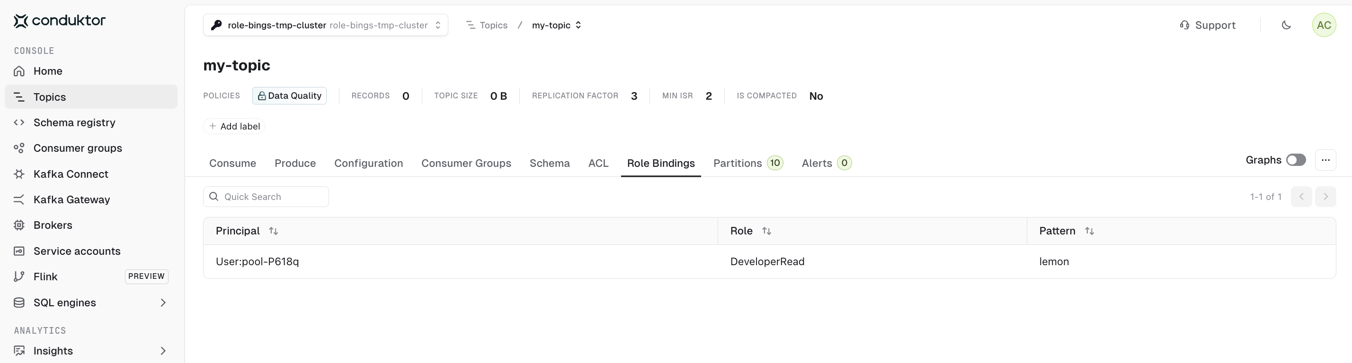Open Home from the sidebar
This screenshot has width=1352, height=363.
[x=91, y=71]
